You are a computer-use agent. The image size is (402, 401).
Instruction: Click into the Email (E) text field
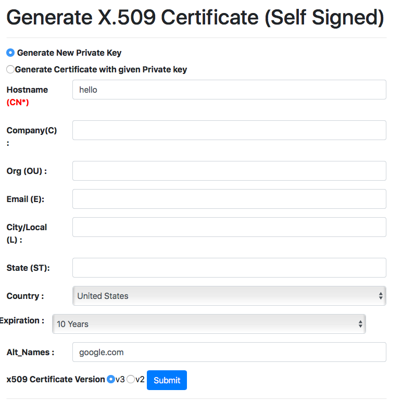pos(229,199)
